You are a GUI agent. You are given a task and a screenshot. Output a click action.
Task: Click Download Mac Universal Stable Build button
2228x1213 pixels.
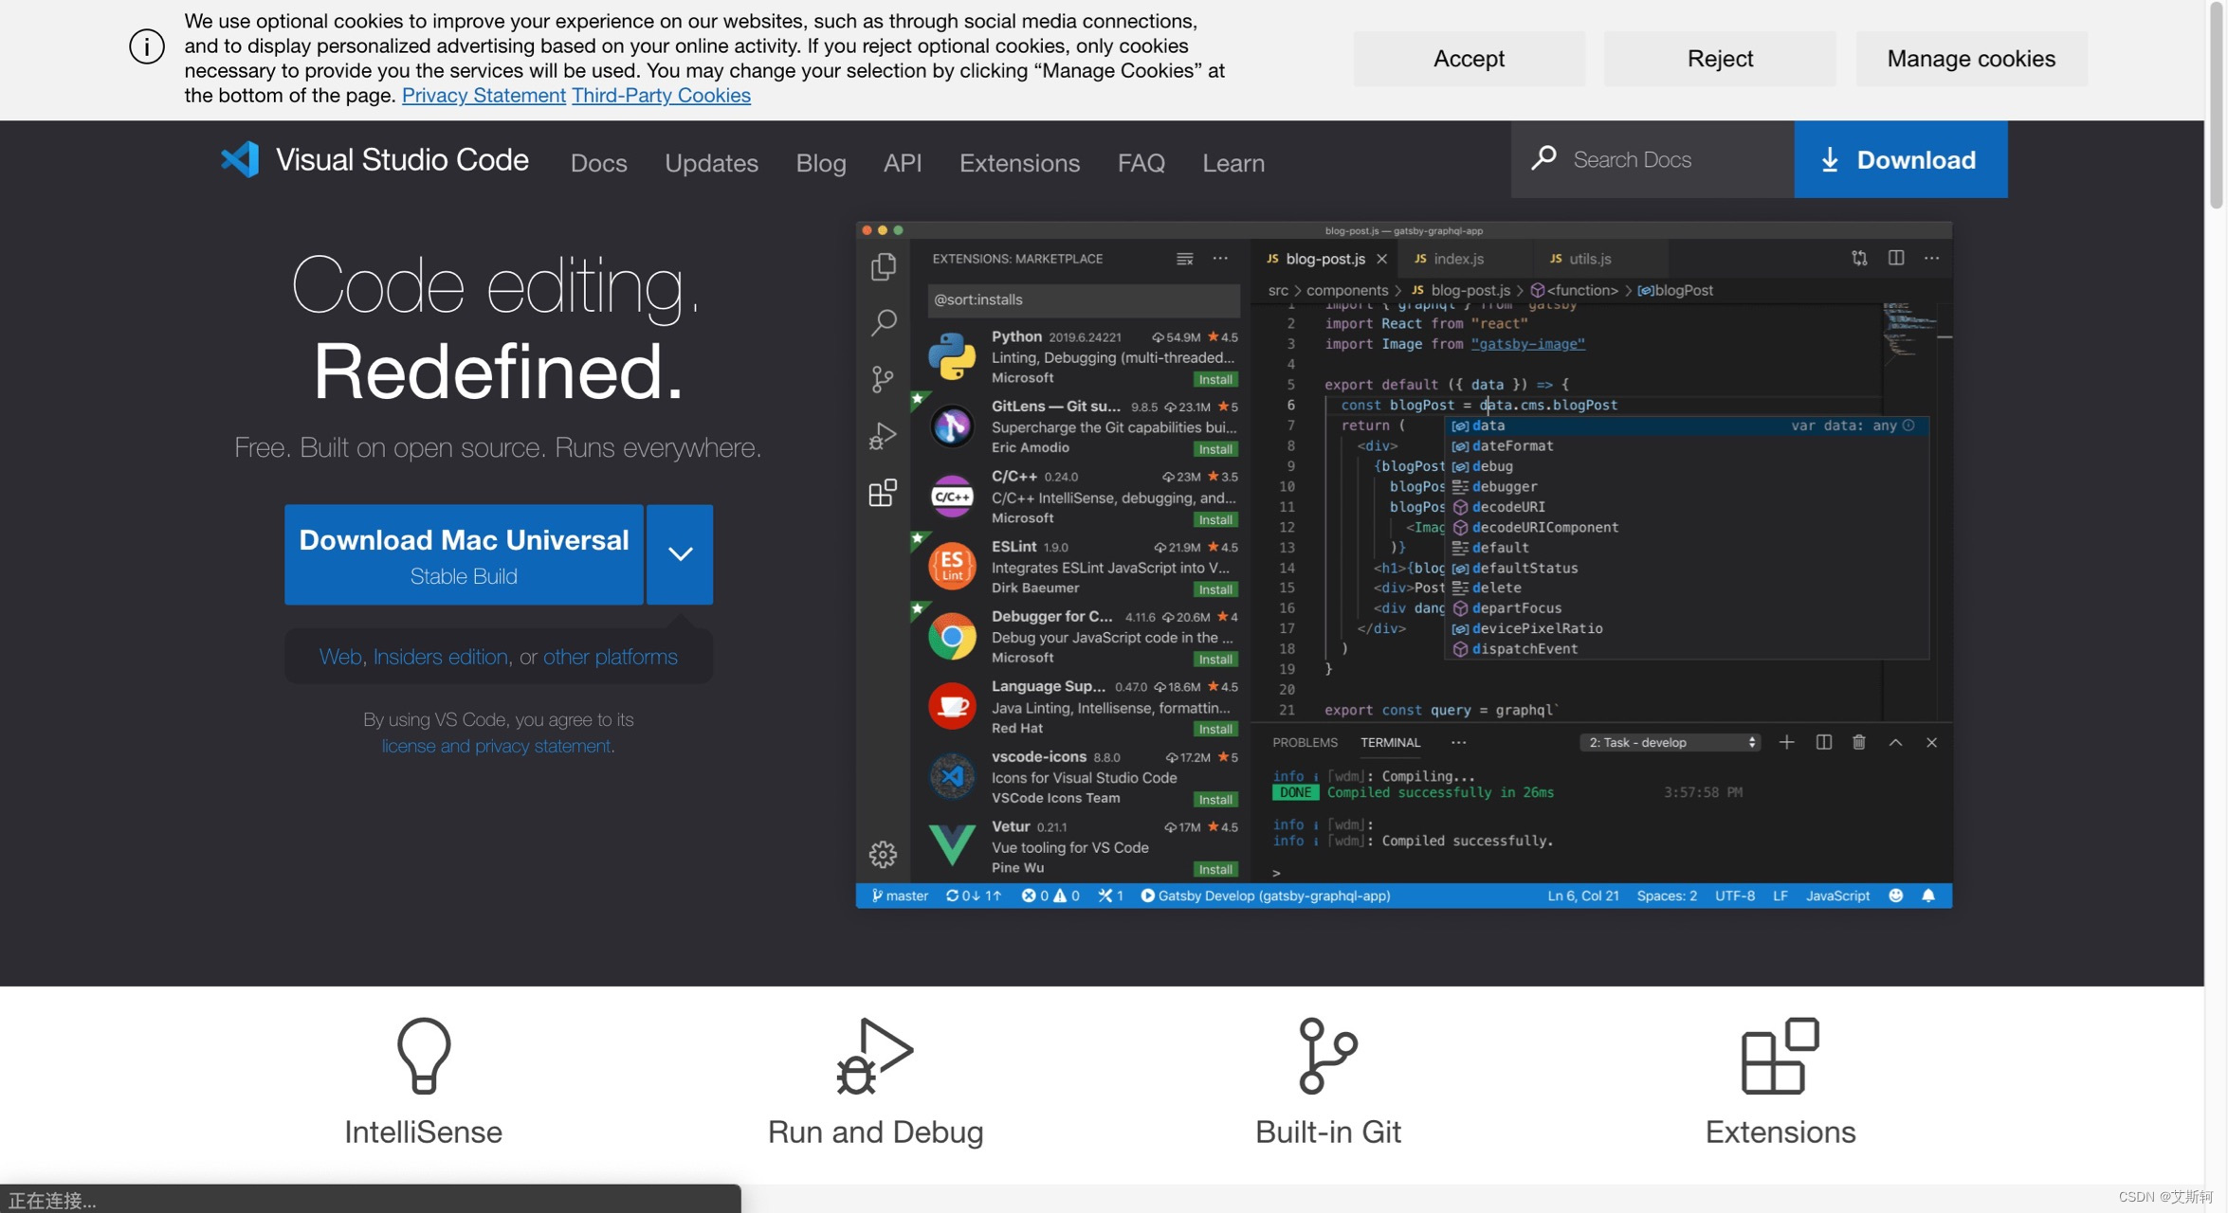pos(464,554)
